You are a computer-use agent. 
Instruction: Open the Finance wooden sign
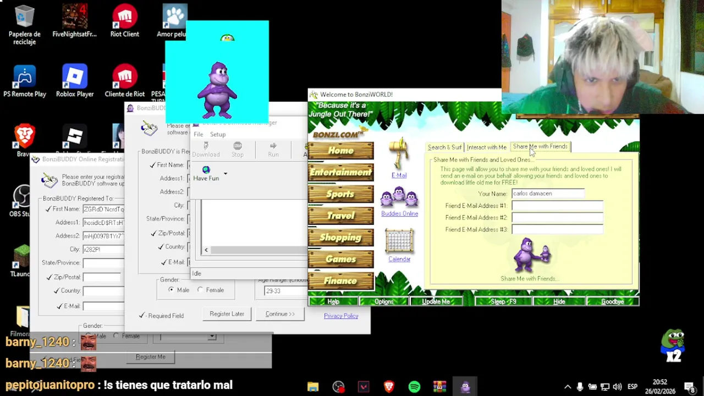(340, 281)
